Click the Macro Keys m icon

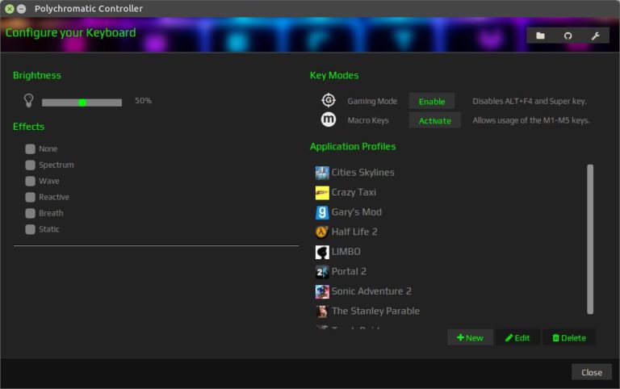coord(329,119)
